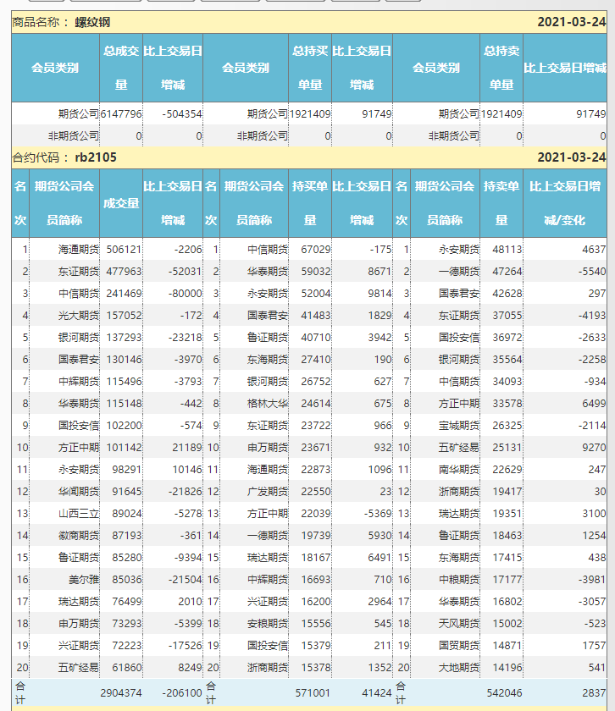The height and width of the screenshot is (711, 615).
Task: Click the 南华期货 member cell
Action: click(458, 469)
